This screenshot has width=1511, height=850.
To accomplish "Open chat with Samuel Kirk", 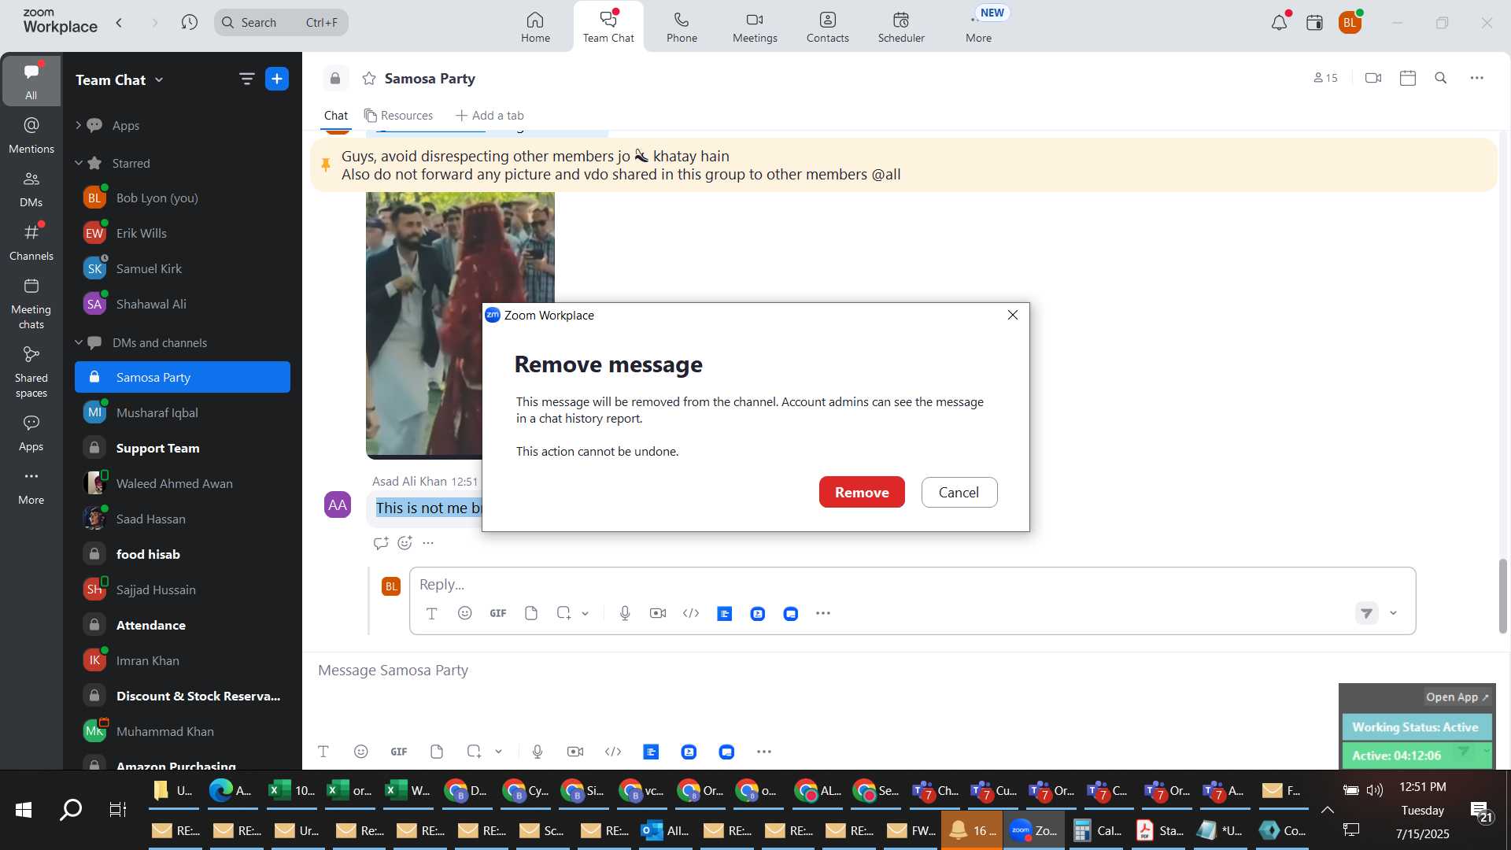I will tap(183, 268).
